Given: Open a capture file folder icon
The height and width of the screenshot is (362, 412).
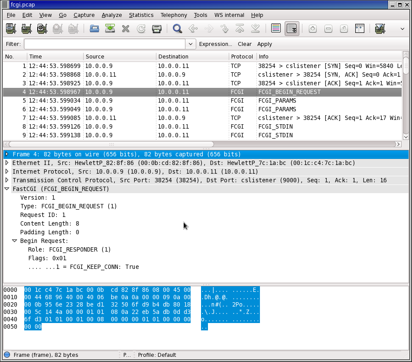Looking at the screenshot, I should click(94, 29).
